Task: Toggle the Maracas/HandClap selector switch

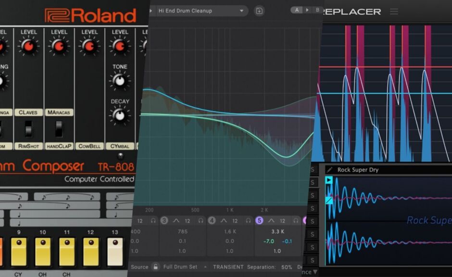Action: 59,128
